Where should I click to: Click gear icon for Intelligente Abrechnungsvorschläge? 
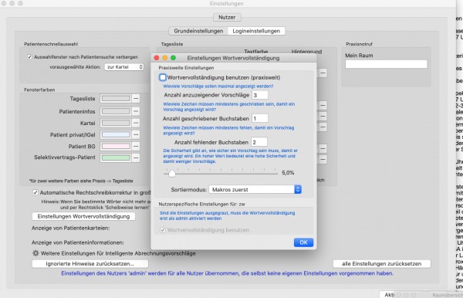pos(35,253)
